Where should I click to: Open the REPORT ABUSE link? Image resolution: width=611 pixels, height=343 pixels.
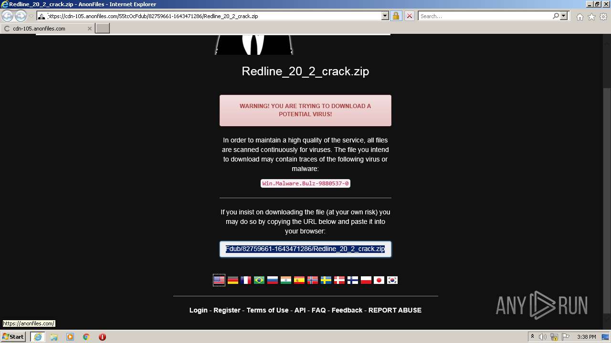(x=395, y=310)
